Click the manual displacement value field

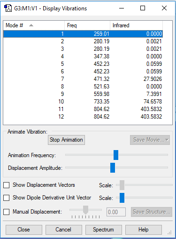pos(116,212)
